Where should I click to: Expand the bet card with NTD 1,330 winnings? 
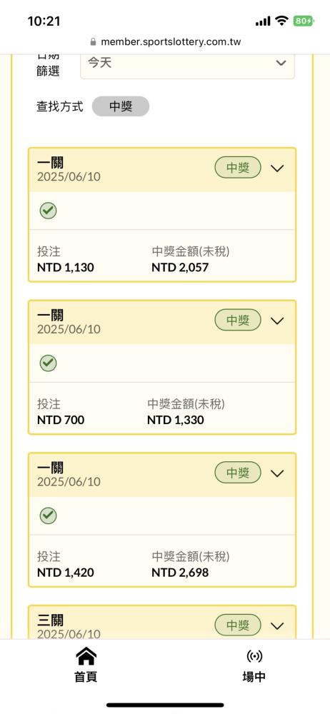pos(277,321)
